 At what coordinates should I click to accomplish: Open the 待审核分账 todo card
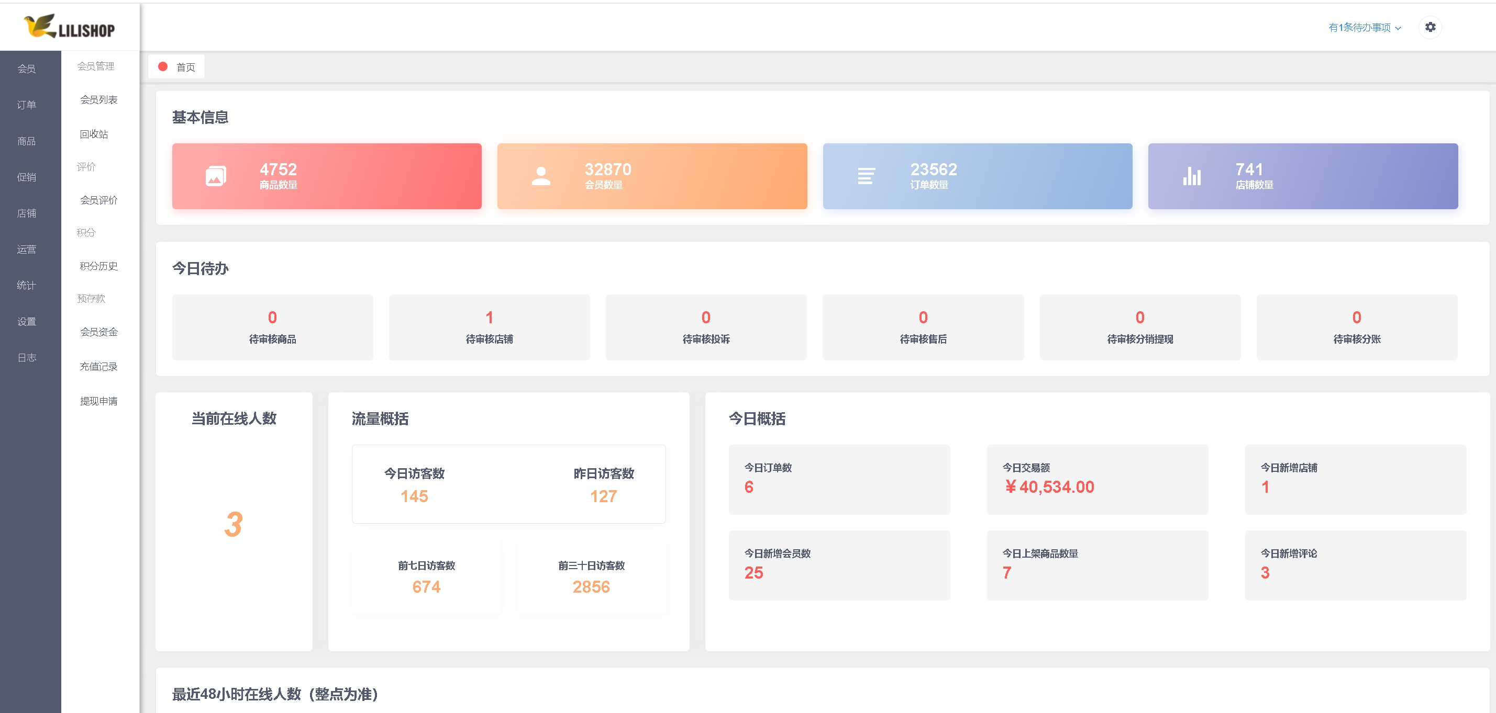(1357, 327)
